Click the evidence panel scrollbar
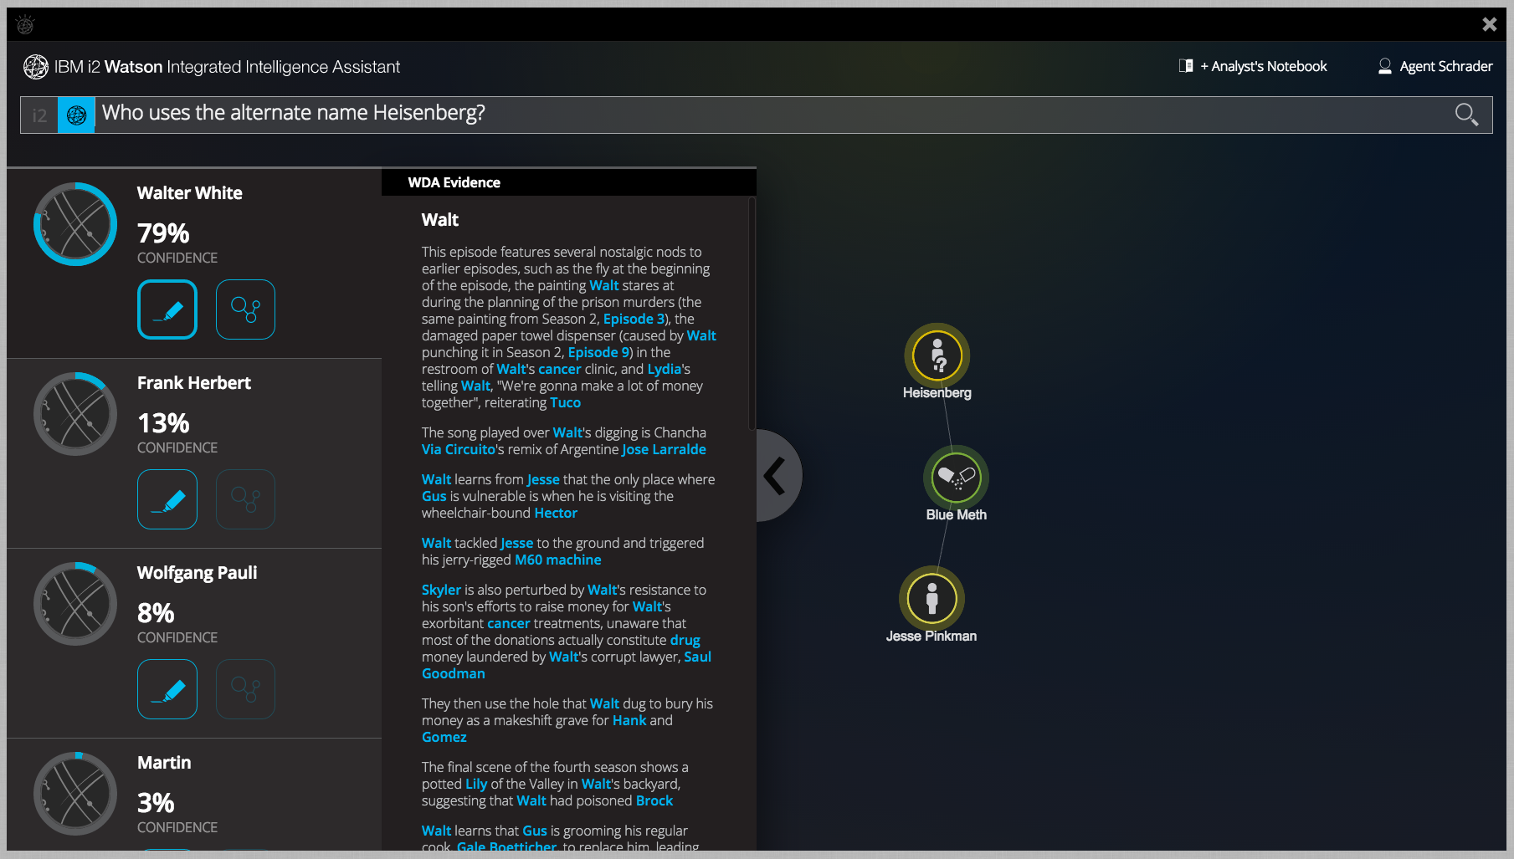The width and height of the screenshot is (1514, 859). [x=752, y=314]
